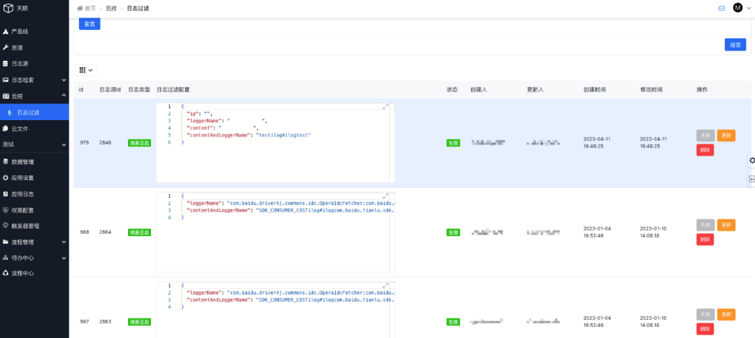This screenshot has width=755, height=338.
Task: Open the 应用设置 gear item
Action: [x=34, y=177]
